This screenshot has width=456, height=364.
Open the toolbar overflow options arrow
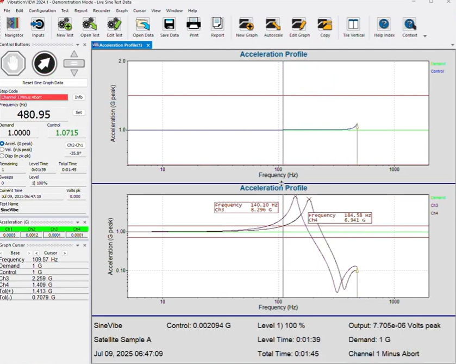pyautogui.click(x=425, y=36)
